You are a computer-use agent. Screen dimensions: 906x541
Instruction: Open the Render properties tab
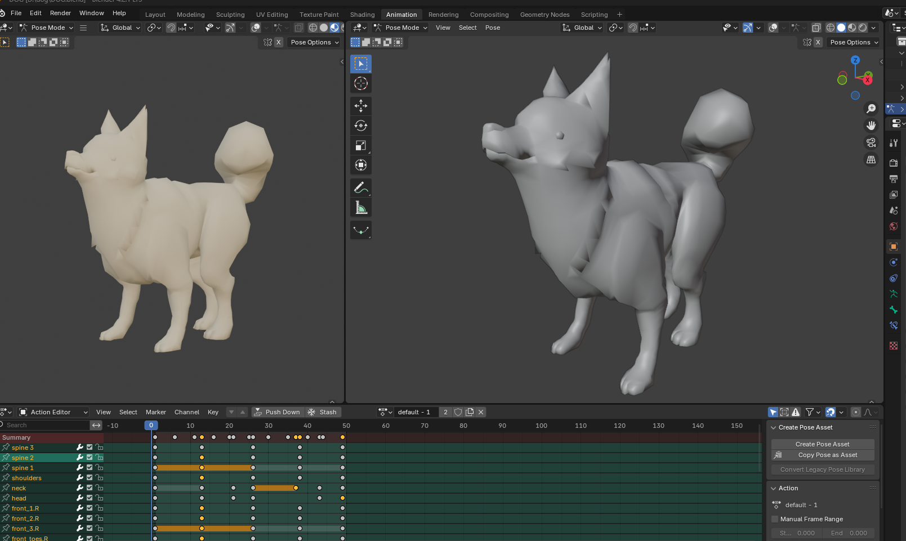point(894,163)
